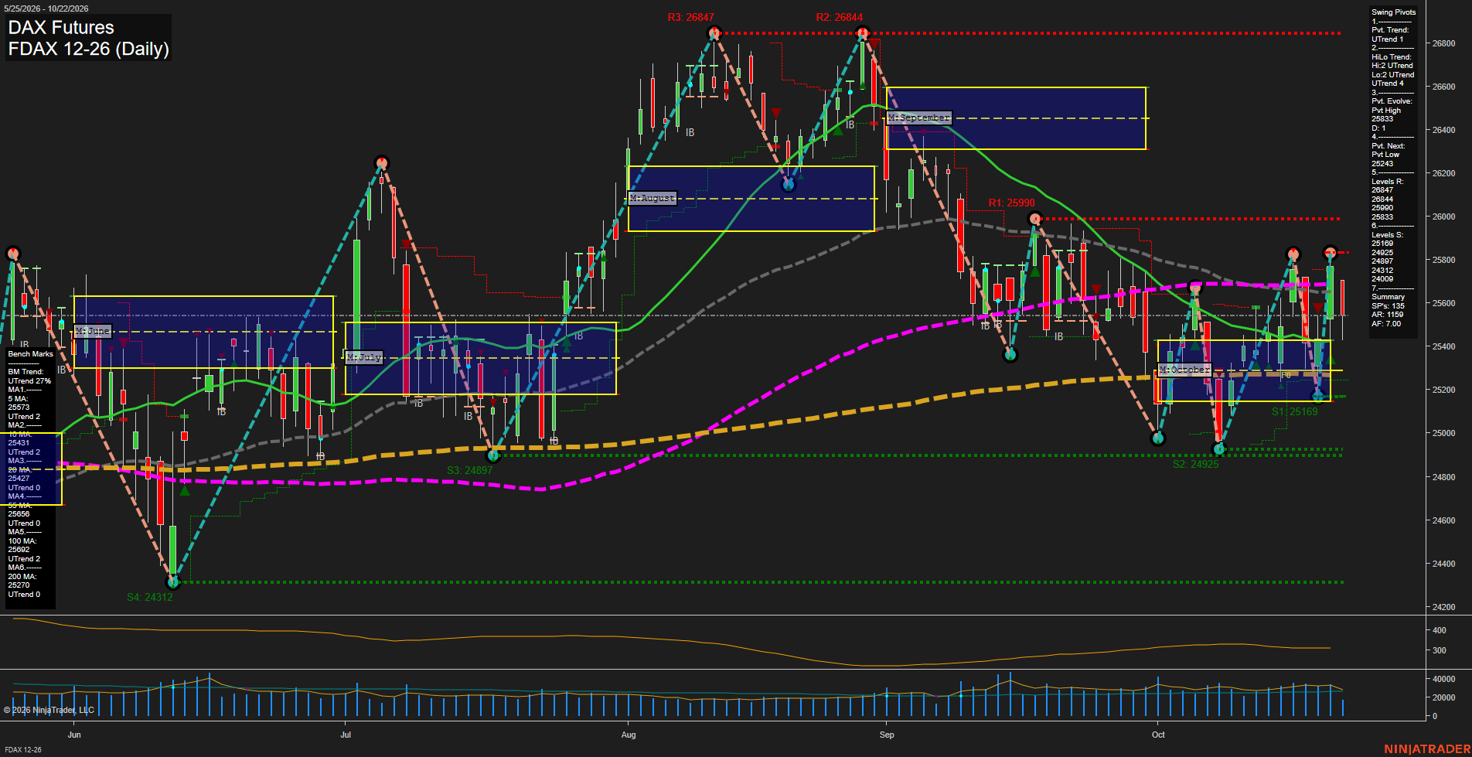Click the Aug label on time axis
Image resolution: width=1472 pixels, height=757 pixels.
629,735
